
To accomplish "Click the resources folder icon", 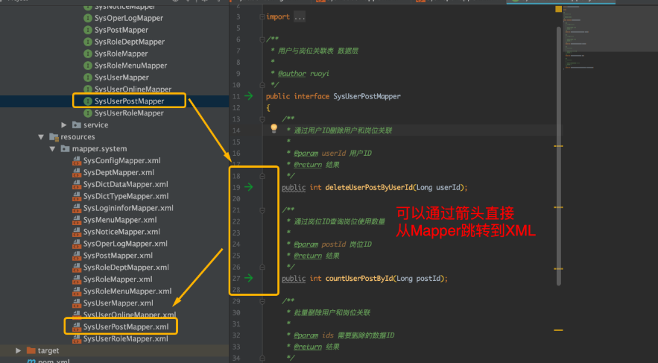I will 54,137.
